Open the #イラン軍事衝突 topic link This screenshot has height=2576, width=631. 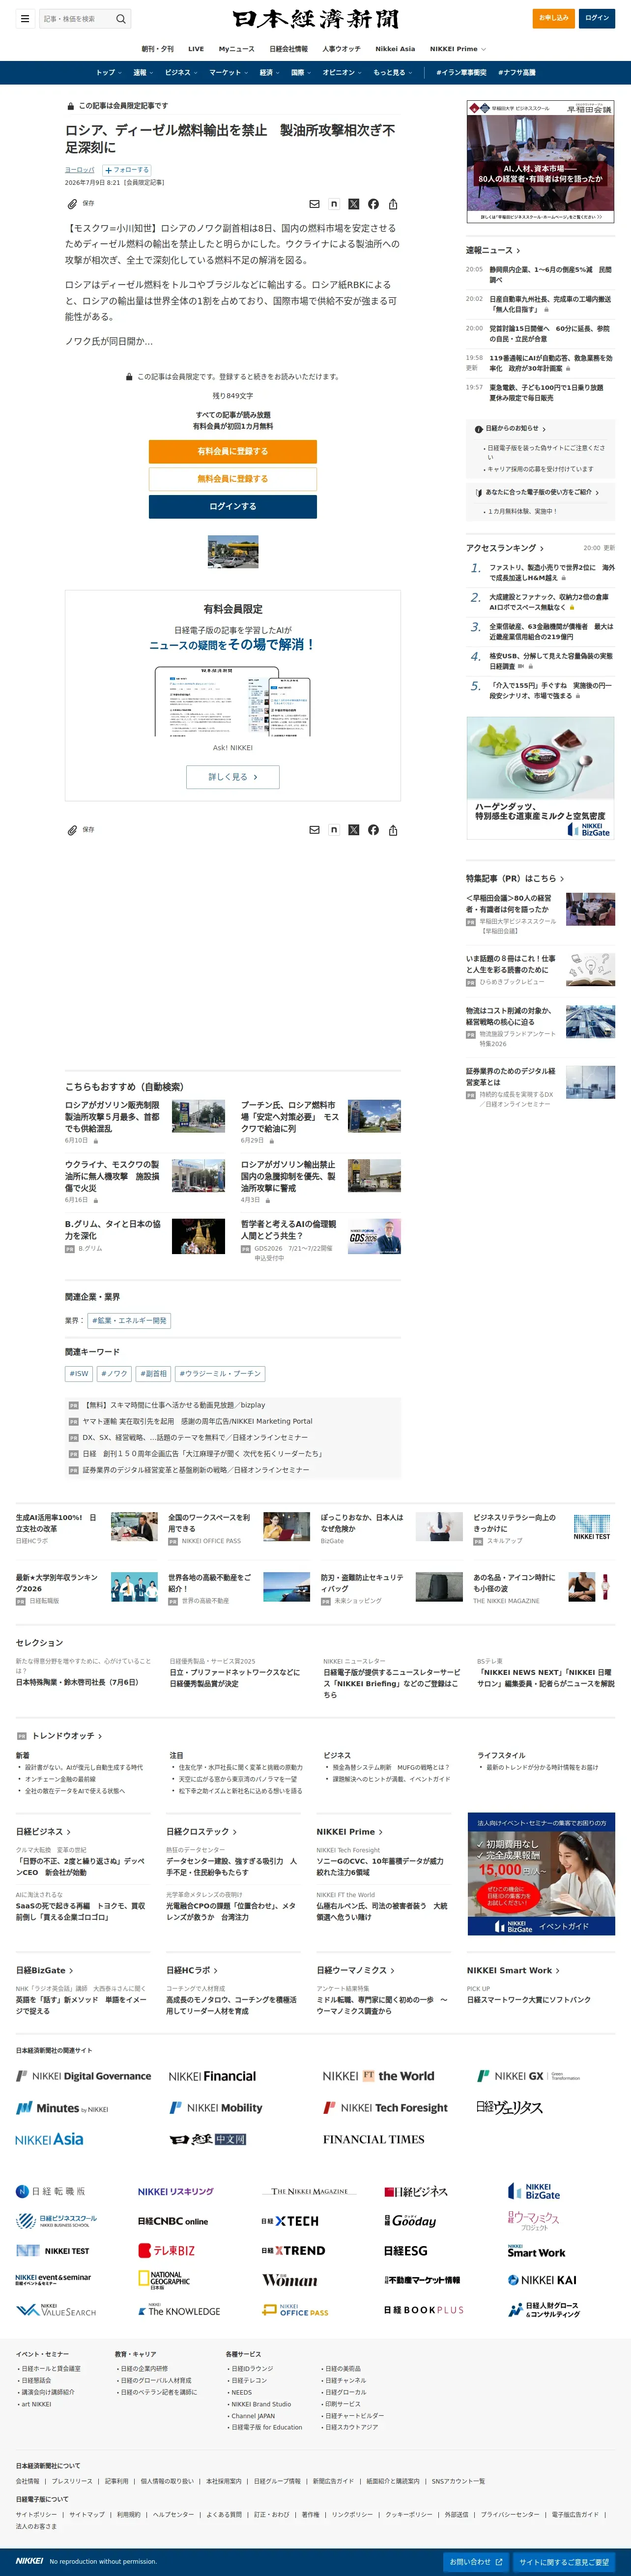461,73
